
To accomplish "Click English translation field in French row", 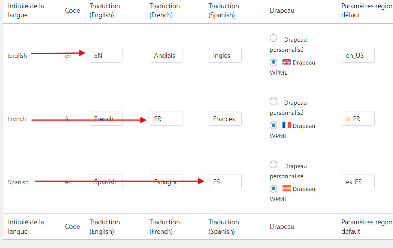I will (x=106, y=119).
